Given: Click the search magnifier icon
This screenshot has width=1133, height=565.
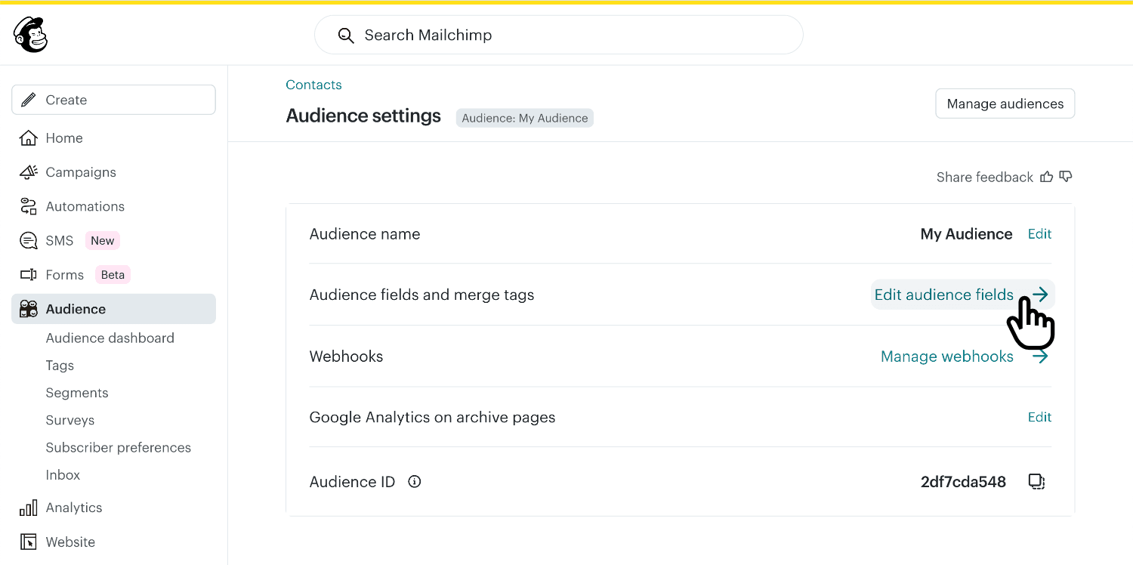Looking at the screenshot, I should tap(346, 36).
